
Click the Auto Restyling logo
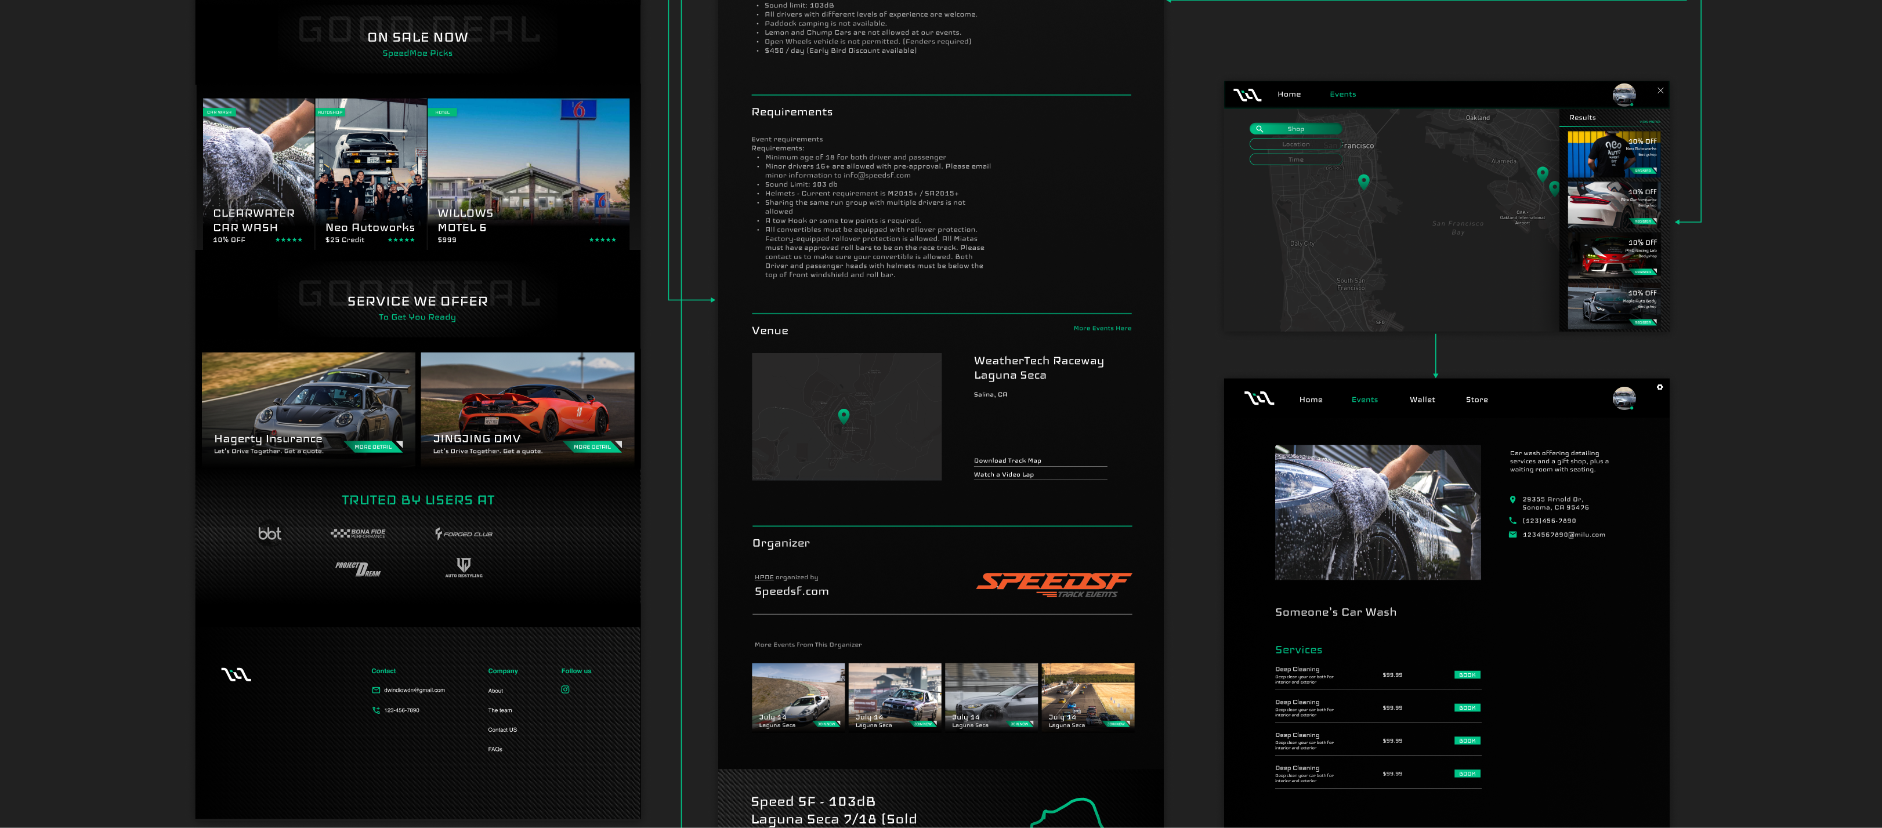[x=464, y=567]
